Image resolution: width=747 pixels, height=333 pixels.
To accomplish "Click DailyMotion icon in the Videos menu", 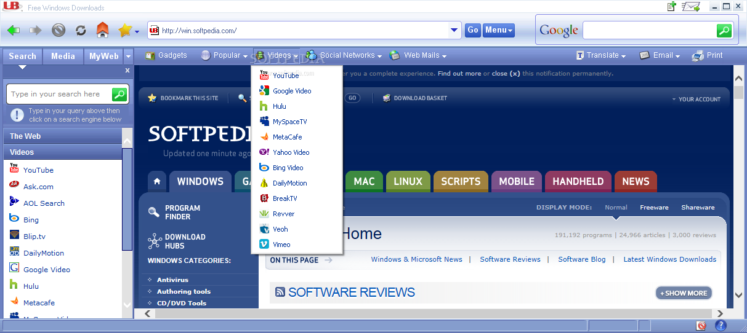I will pos(264,183).
